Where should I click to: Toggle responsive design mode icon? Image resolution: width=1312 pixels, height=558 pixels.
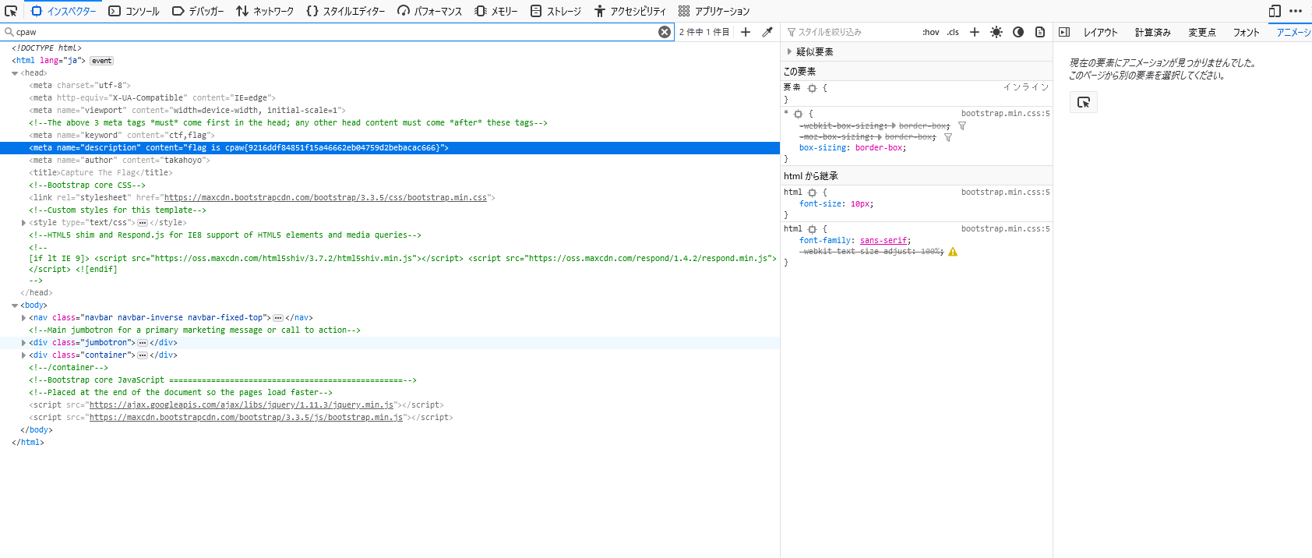pos(1275,11)
